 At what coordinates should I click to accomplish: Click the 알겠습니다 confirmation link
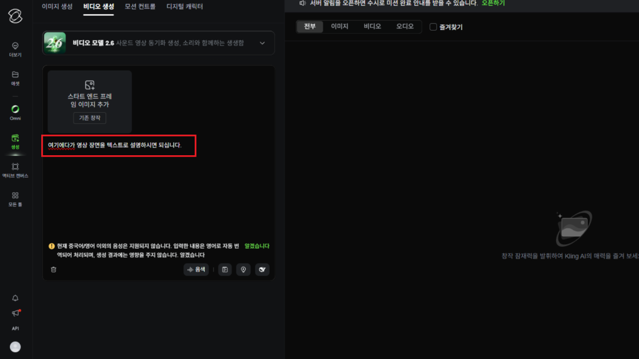(257, 246)
